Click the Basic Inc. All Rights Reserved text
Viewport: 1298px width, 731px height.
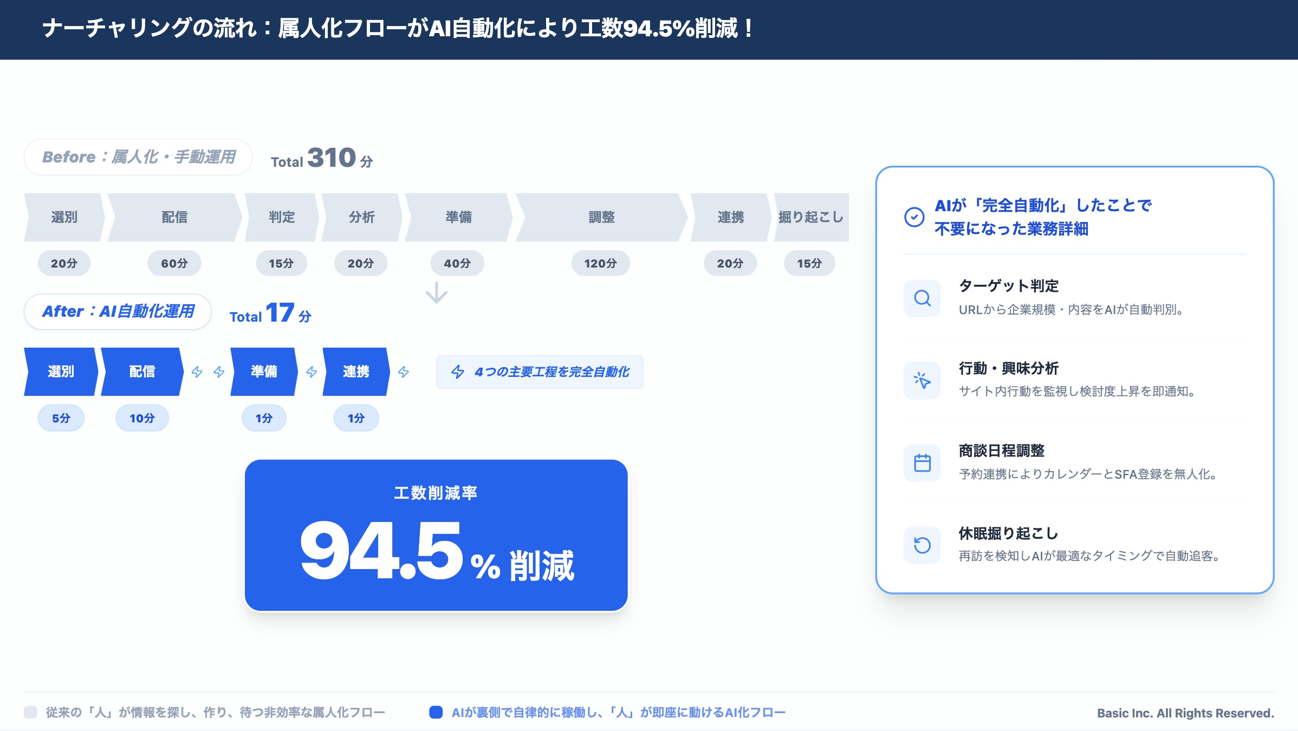tap(1185, 713)
